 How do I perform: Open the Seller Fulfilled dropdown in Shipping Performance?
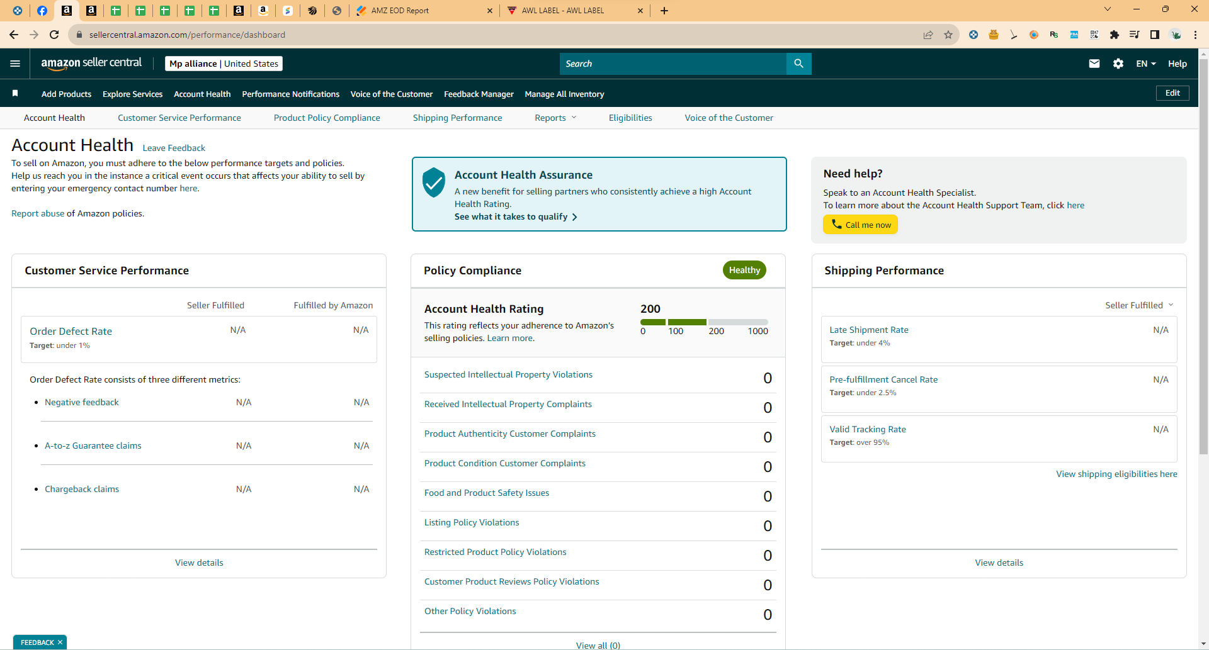pyautogui.click(x=1139, y=305)
